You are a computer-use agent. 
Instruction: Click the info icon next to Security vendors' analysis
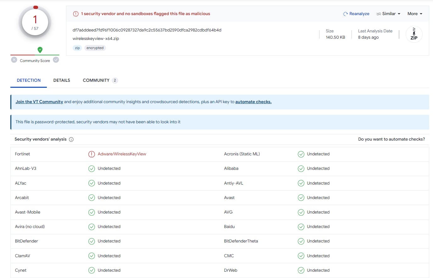[x=71, y=139]
